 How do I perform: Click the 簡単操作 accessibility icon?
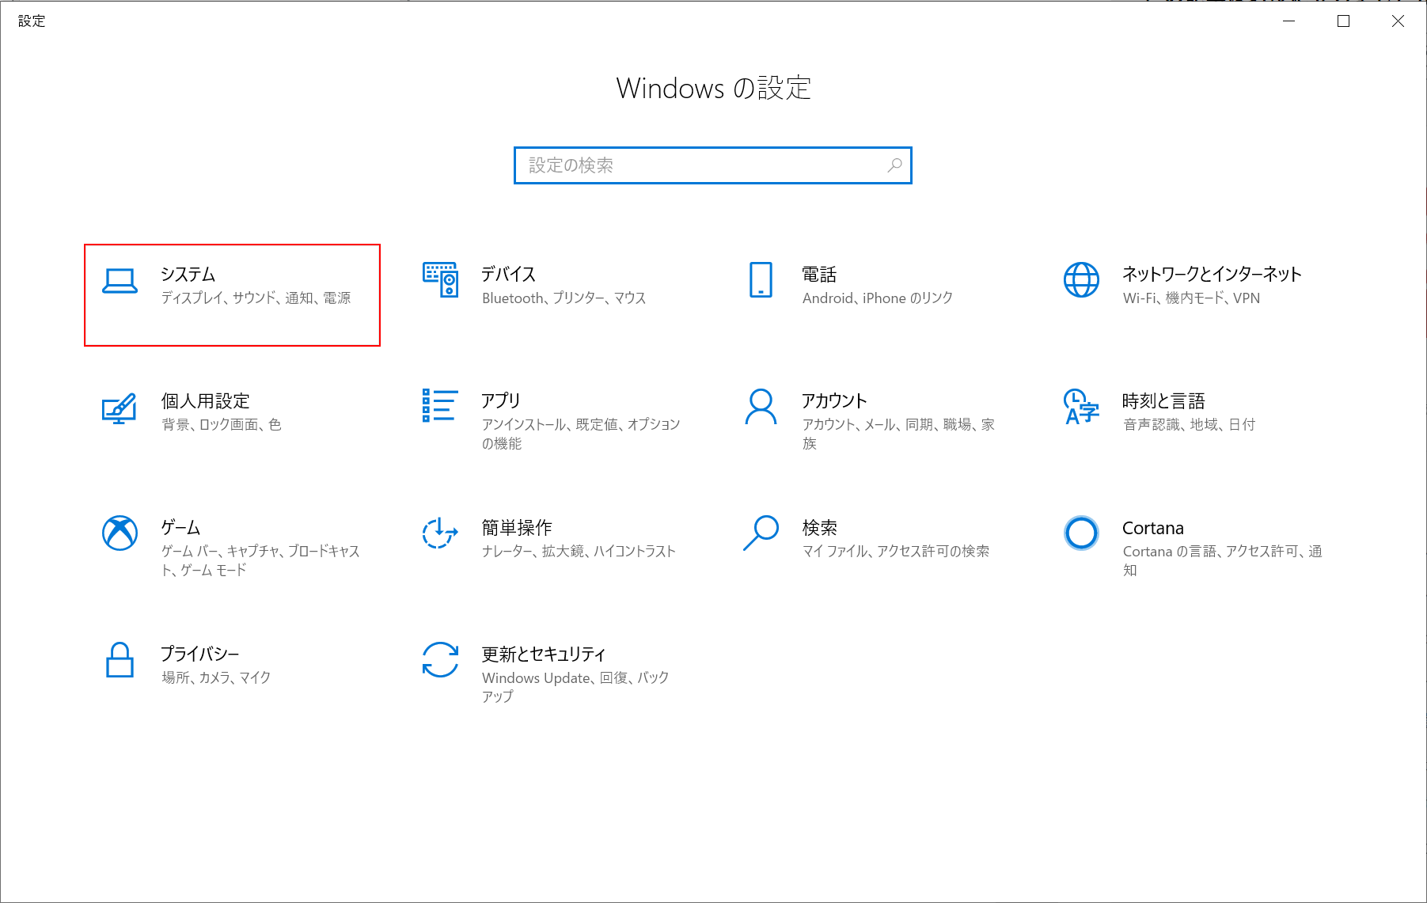point(440,533)
